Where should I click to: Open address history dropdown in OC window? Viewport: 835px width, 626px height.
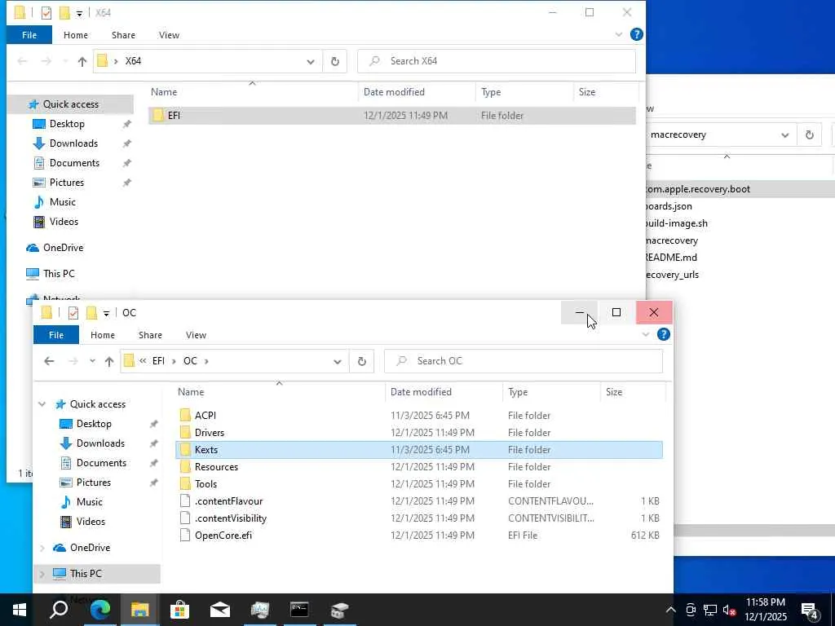(x=337, y=361)
